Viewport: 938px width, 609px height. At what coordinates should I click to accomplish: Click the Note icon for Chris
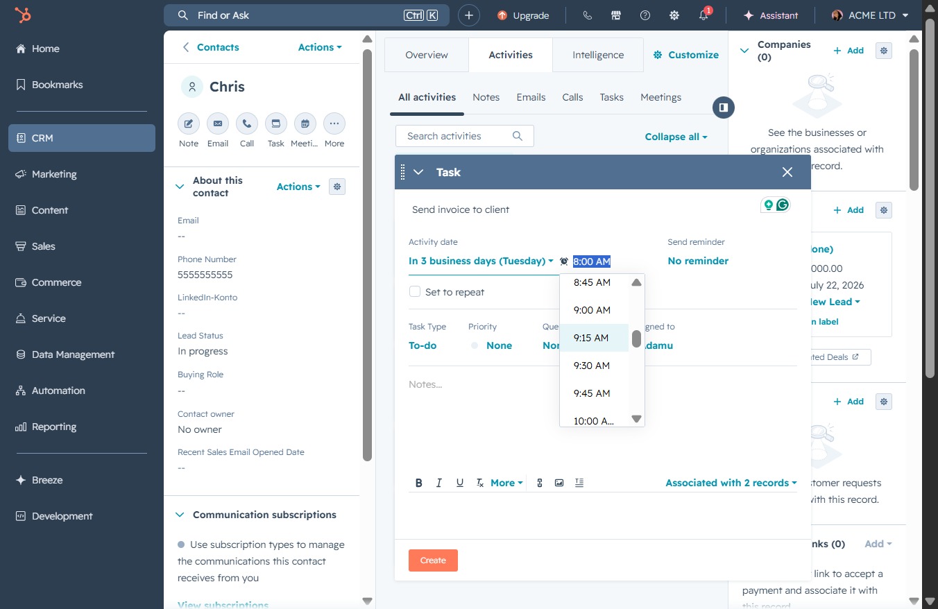pyautogui.click(x=189, y=123)
